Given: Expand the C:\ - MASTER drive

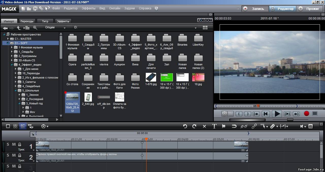Looking at the screenshot, I should (x=8, y=39).
